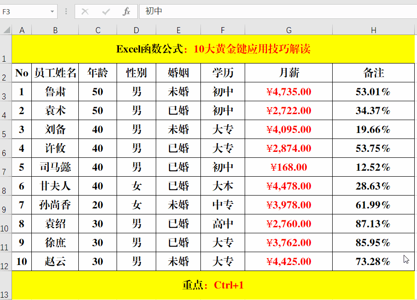417x300 pixels.
Task: Click the percentage cell 87.13%
Action: point(373,224)
